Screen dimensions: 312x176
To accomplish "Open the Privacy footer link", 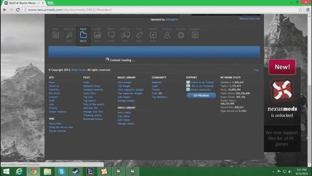I will click(53, 108).
